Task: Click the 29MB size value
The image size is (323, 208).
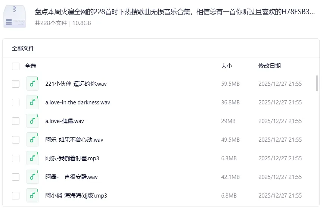Action: 228,121
